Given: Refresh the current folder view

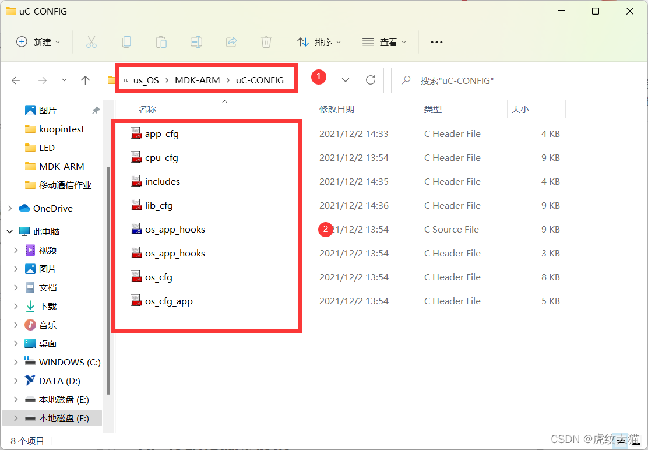Looking at the screenshot, I should [371, 80].
